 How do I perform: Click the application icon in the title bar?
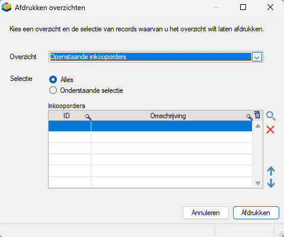click(x=7, y=7)
